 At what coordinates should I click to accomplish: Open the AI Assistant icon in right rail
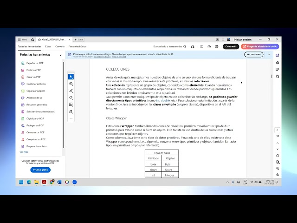tap(278, 55)
